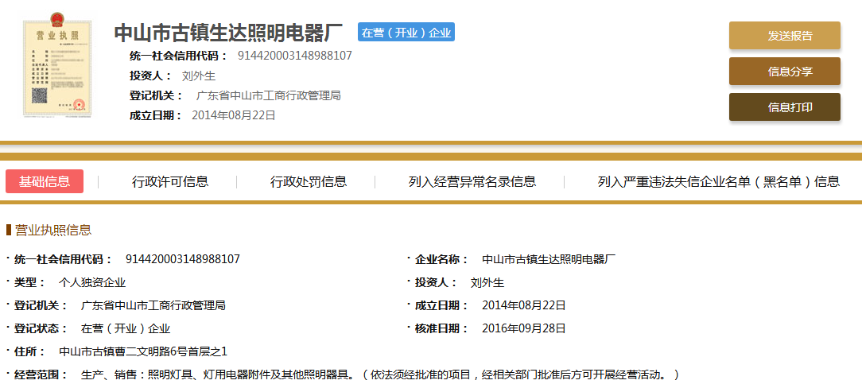Click the 类型 value 个人独资企业
862x388 pixels.
pyautogui.click(x=92, y=282)
